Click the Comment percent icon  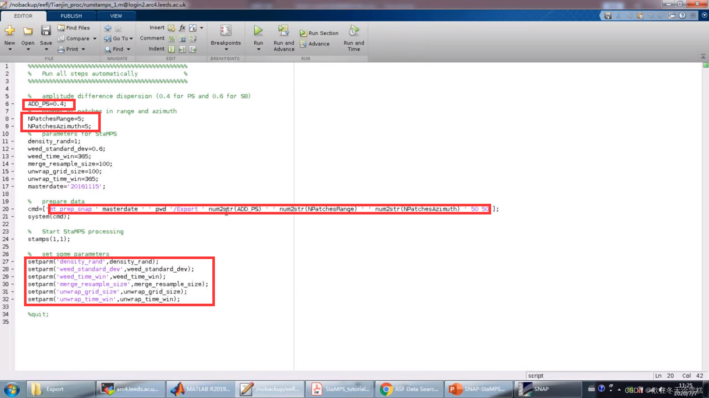pos(171,38)
